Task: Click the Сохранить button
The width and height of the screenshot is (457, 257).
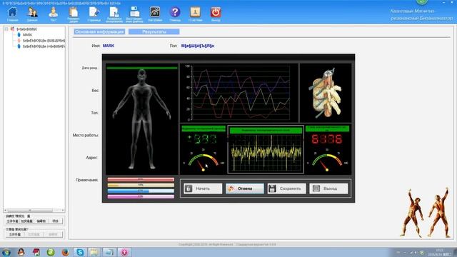Action: (x=286, y=188)
